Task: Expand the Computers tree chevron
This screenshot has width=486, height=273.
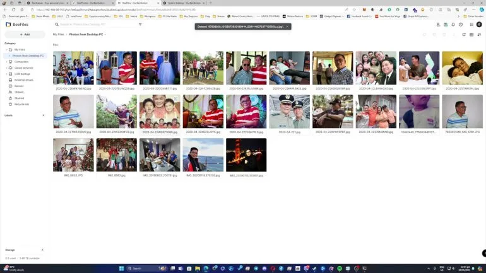Action: pyautogui.click(x=6, y=62)
